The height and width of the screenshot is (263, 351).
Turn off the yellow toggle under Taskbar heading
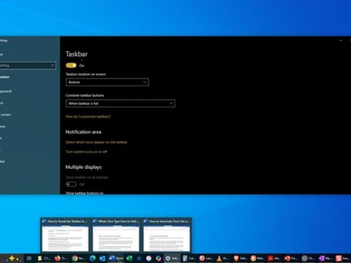[71, 65]
